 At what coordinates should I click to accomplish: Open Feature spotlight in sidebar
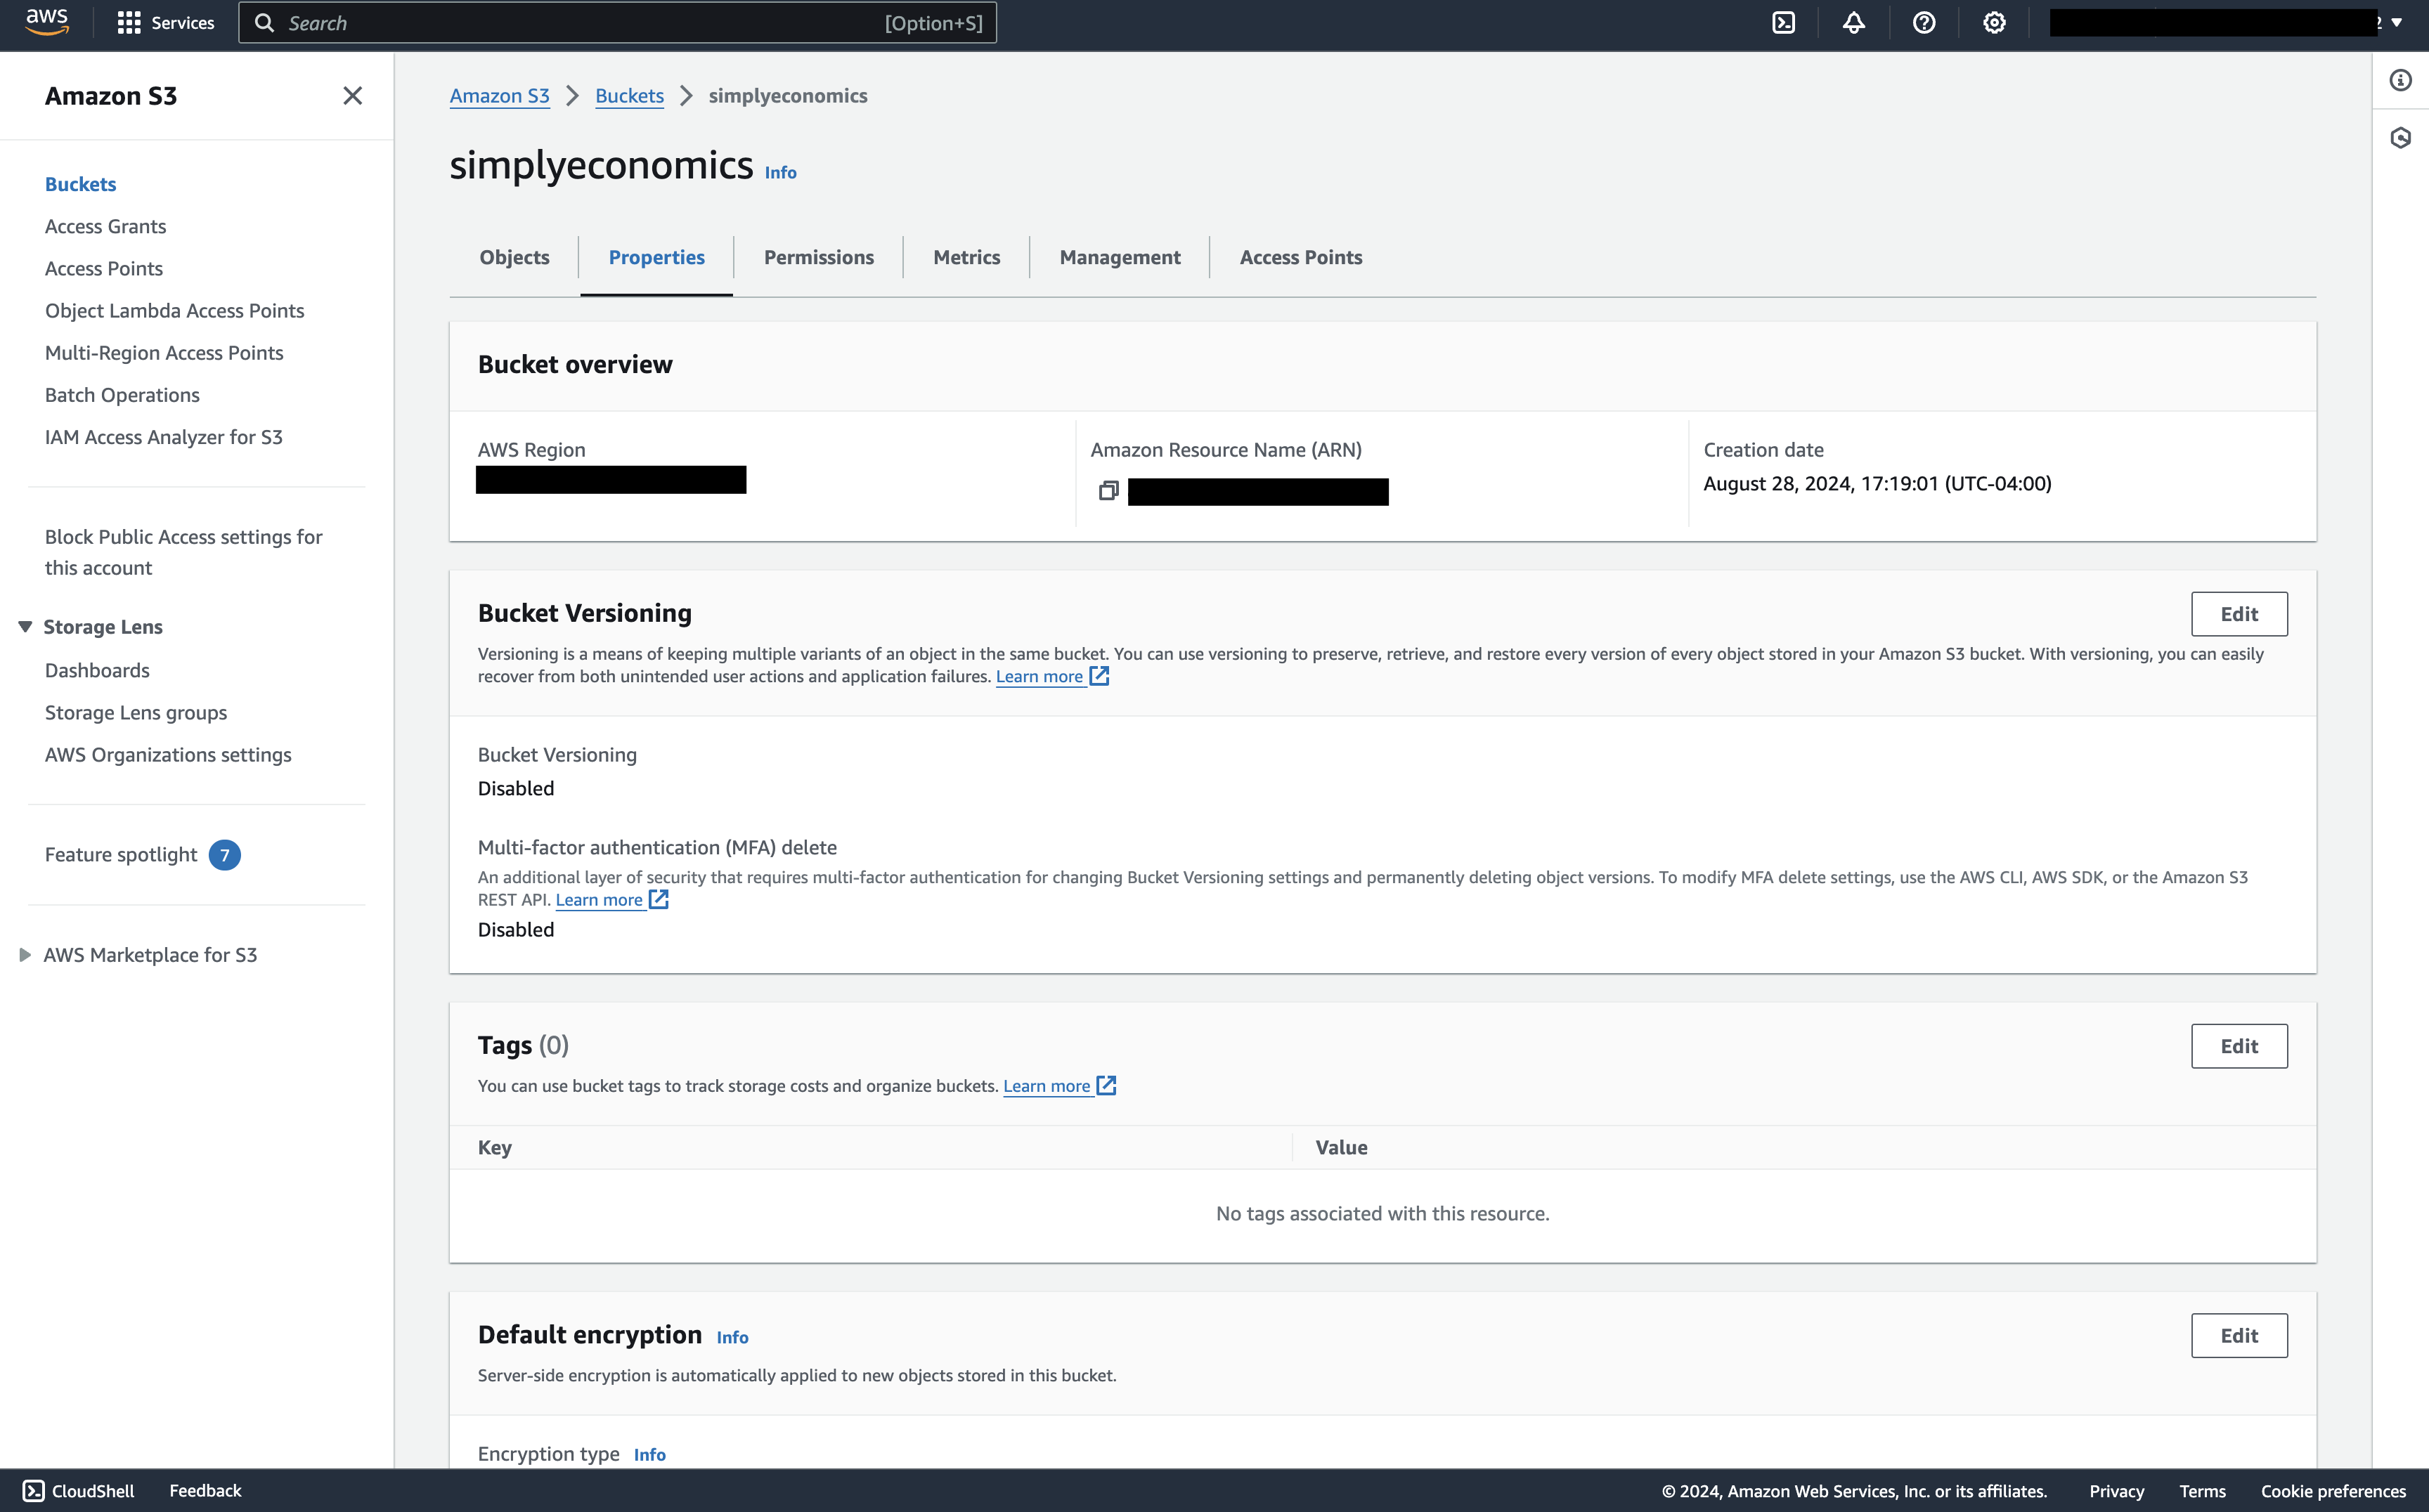[x=121, y=855]
